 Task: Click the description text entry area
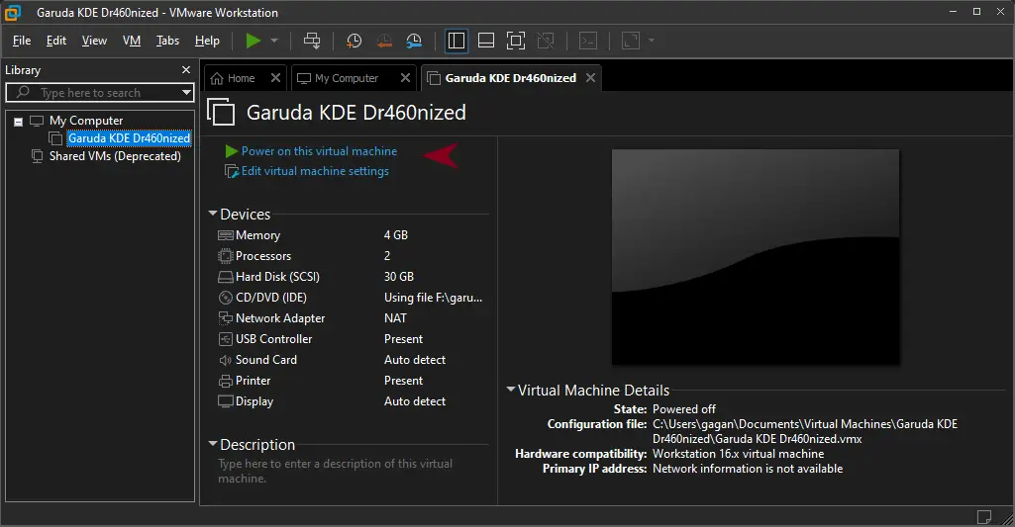click(x=336, y=472)
